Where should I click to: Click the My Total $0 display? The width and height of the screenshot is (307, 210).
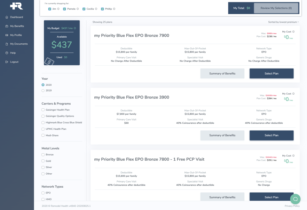[242, 8]
